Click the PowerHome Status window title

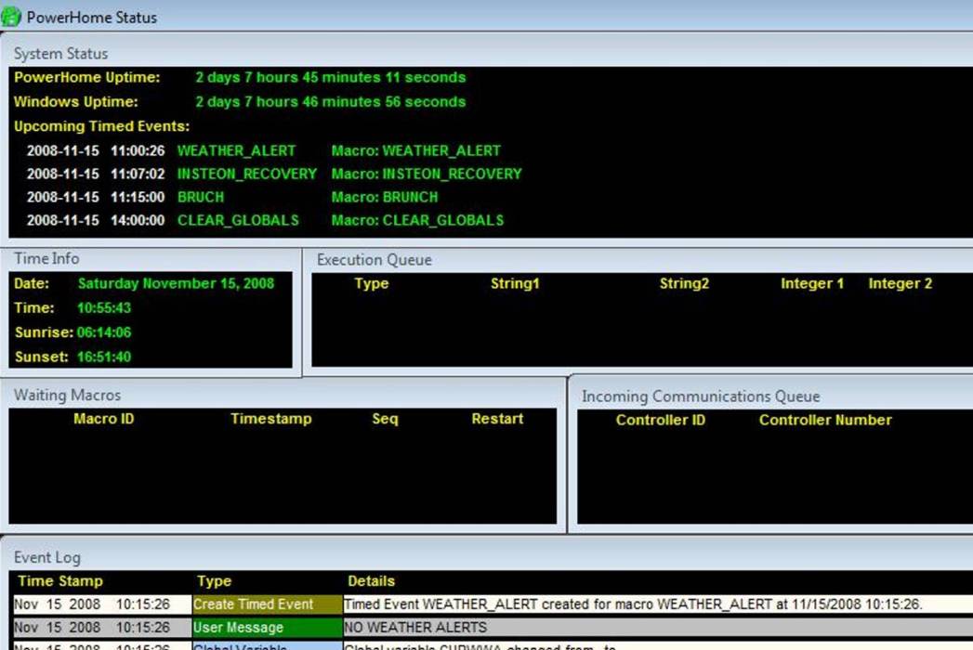(x=92, y=18)
